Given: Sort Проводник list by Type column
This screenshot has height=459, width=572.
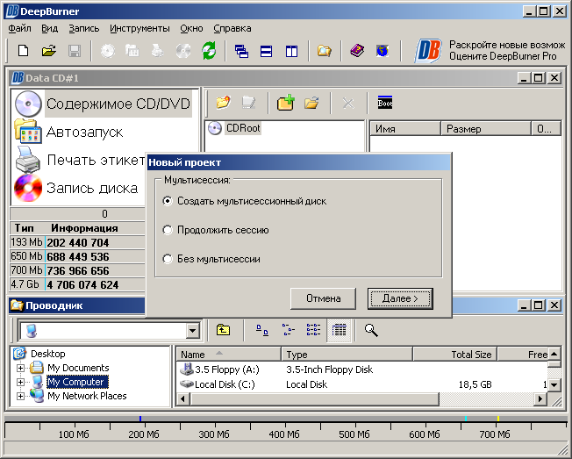Looking at the screenshot, I should (x=347, y=355).
